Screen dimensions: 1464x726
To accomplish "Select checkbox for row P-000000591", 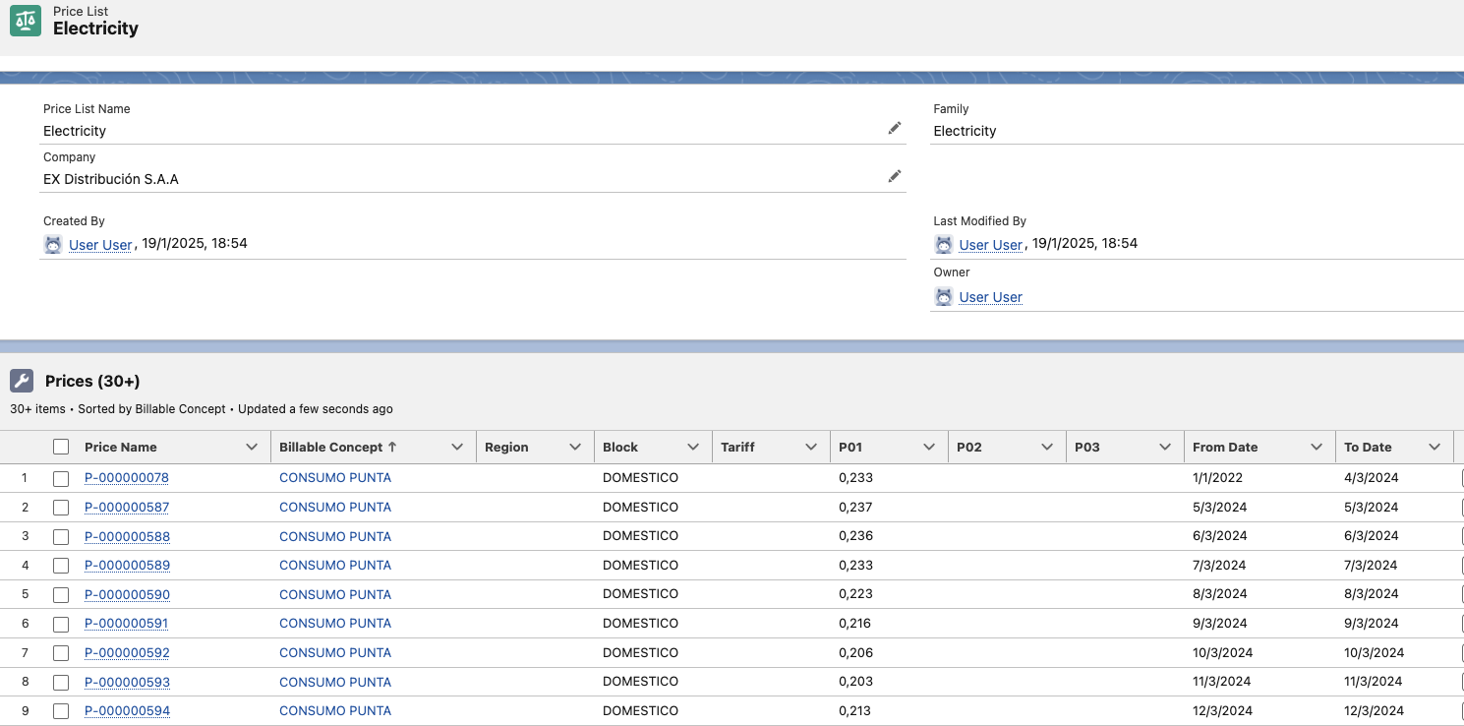I will coord(61,624).
